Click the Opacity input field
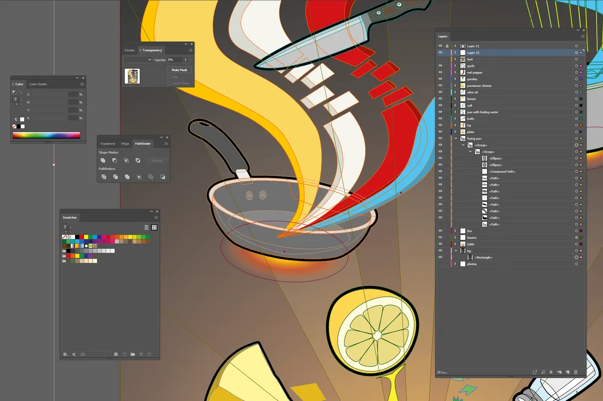The image size is (603, 401). point(175,60)
